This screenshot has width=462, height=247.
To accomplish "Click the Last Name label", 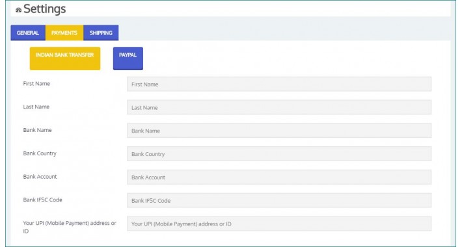I will pyautogui.click(x=36, y=107).
